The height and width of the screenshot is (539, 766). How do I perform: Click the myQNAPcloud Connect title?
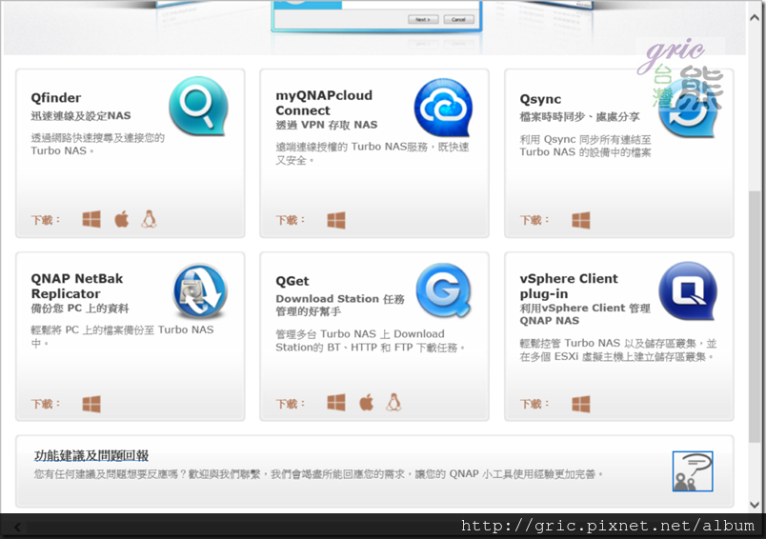[324, 103]
